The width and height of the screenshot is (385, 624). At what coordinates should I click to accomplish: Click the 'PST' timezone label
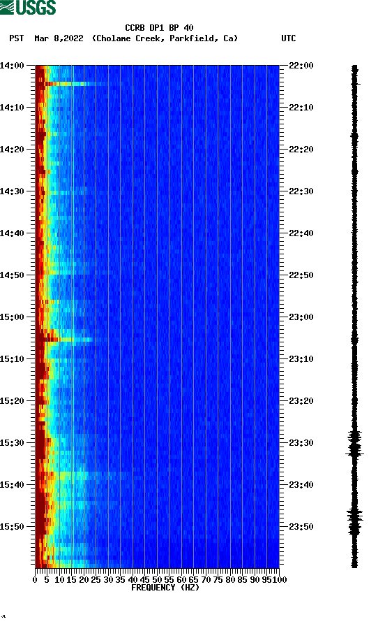(x=17, y=38)
